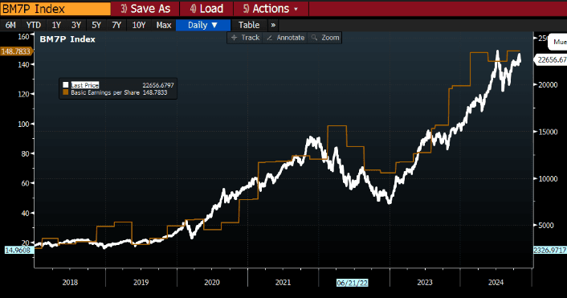The height and width of the screenshot is (298, 567).
Task: Open the Actions dropdown menu
Action: 271,8
